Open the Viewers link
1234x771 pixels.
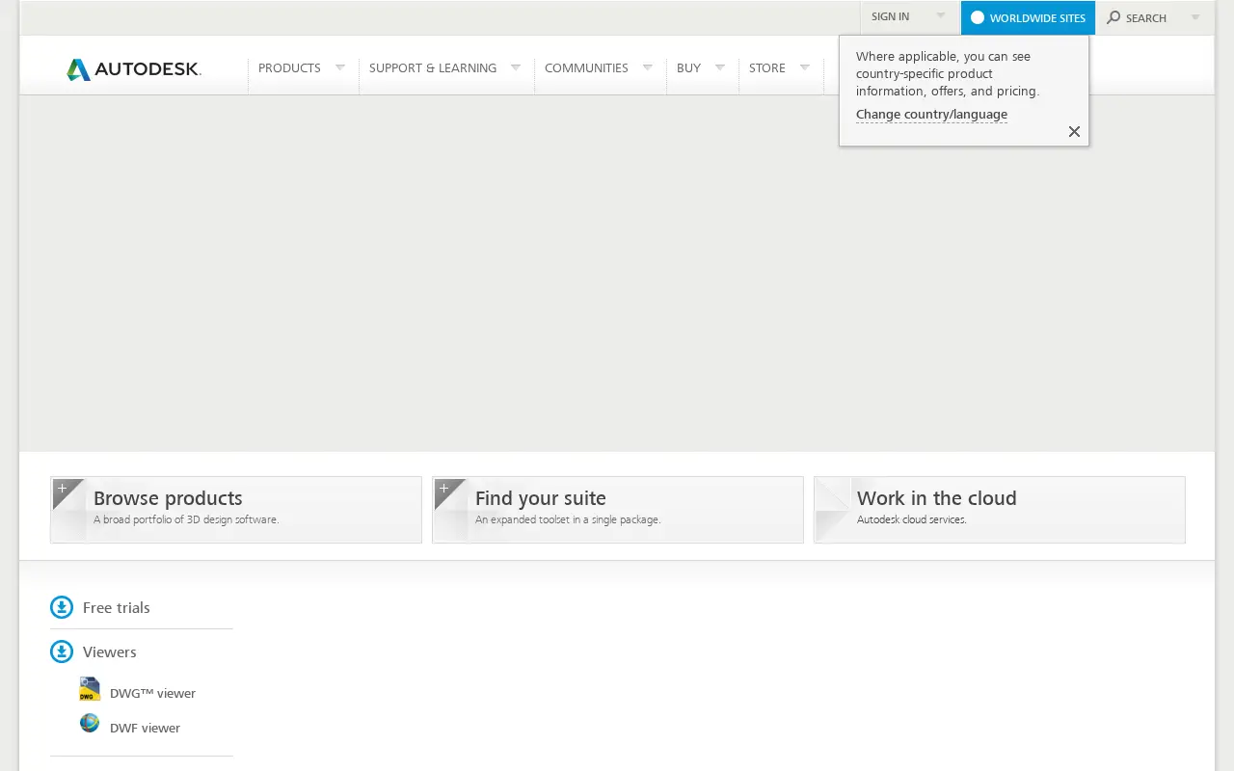[x=110, y=651]
